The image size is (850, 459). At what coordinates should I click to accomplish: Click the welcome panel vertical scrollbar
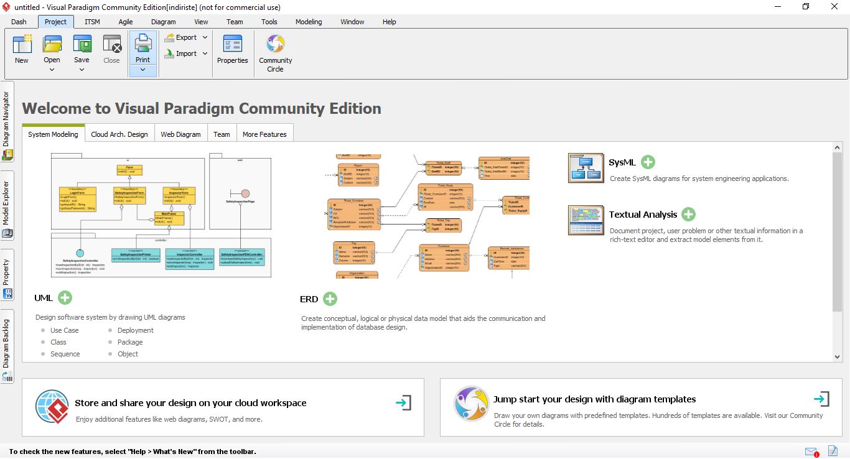(x=837, y=231)
